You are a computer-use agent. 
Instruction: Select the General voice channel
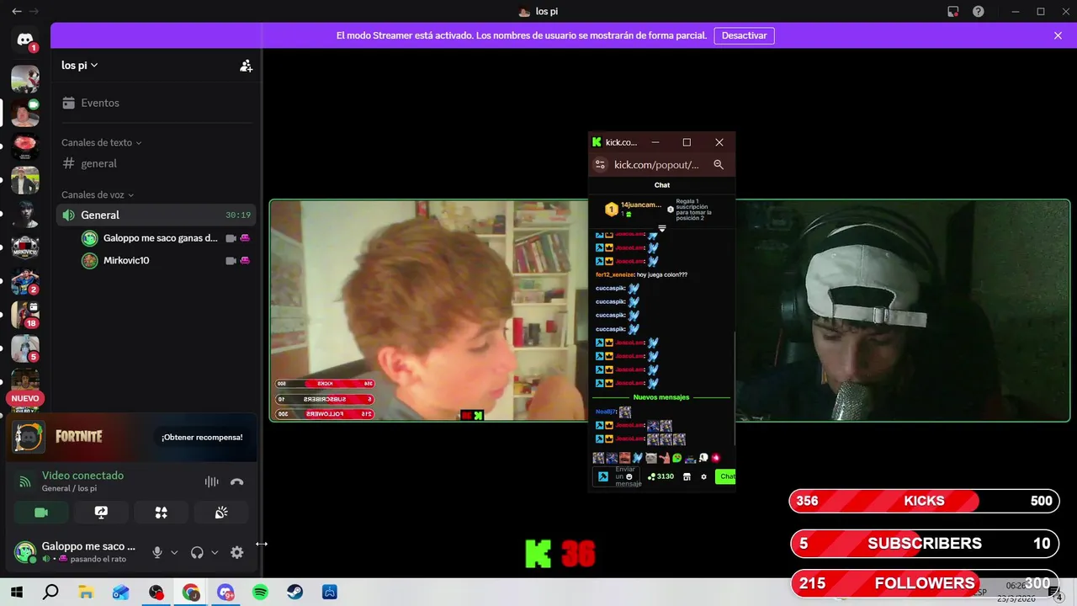pos(157,215)
